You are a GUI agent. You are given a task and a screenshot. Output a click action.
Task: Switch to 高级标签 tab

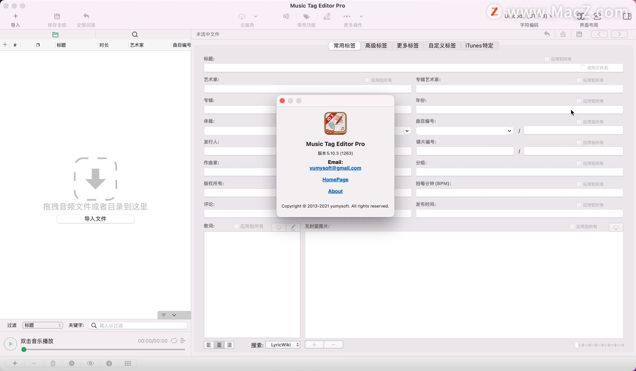pyautogui.click(x=376, y=46)
